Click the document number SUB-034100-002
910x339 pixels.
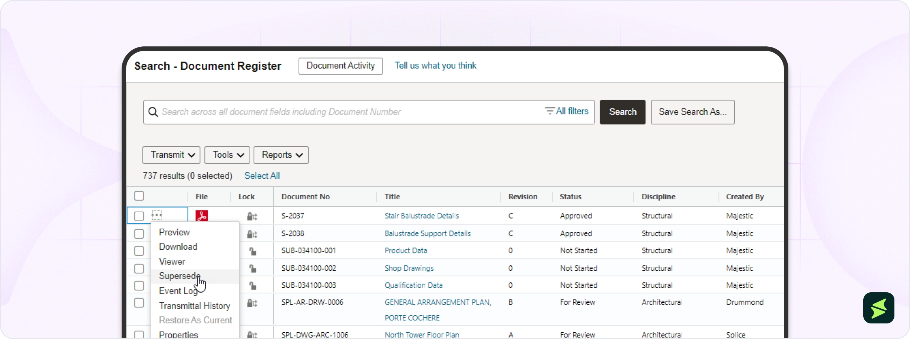[309, 268]
